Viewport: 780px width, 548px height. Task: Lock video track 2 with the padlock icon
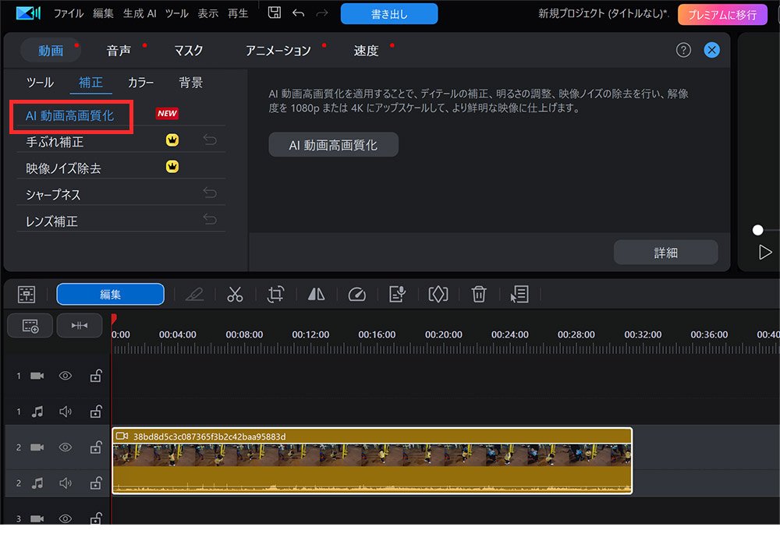pos(95,447)
